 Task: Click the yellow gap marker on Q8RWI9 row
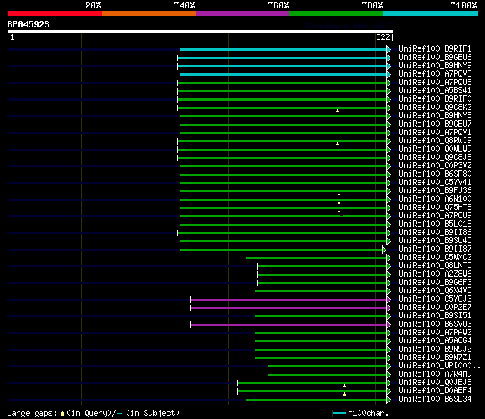[337, 144]
